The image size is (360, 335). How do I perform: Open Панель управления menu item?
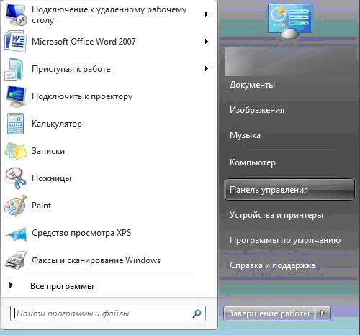289,190
